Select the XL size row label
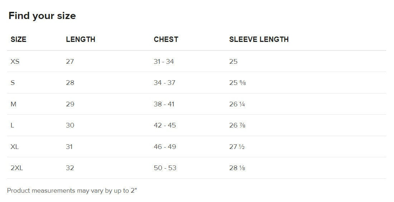The image size is (394, 202). 15,147
